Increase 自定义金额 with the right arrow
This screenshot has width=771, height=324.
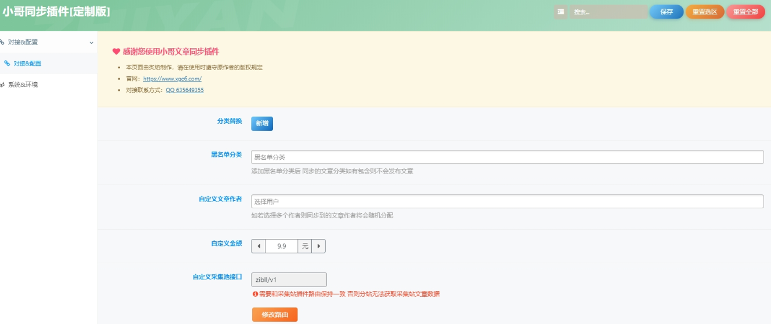pos(318,246)
